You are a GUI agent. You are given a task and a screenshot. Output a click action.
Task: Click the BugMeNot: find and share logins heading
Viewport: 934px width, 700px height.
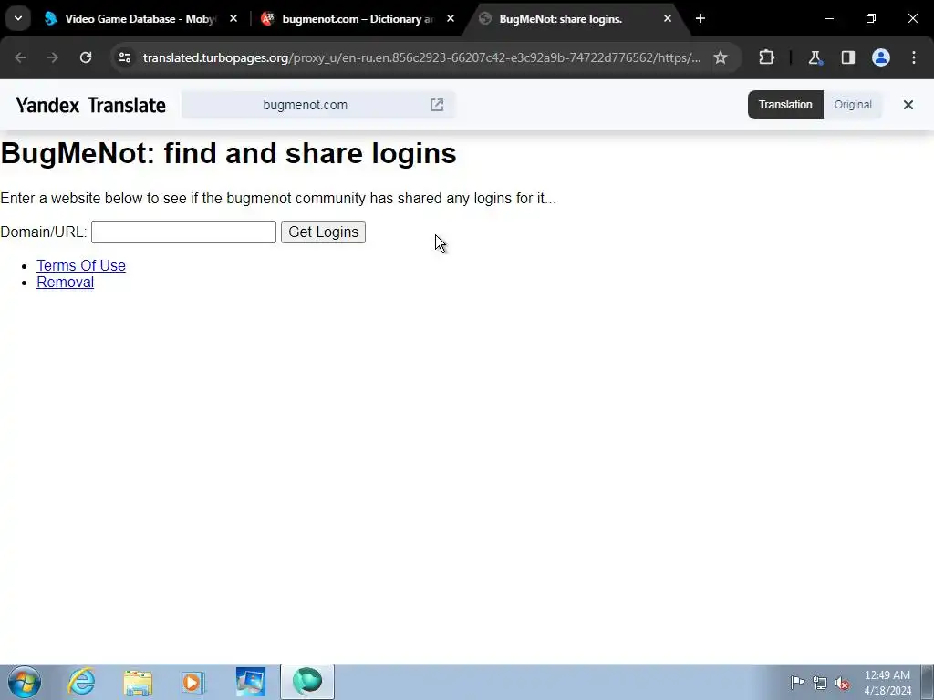pyautogui.click(x=228, y=153)
